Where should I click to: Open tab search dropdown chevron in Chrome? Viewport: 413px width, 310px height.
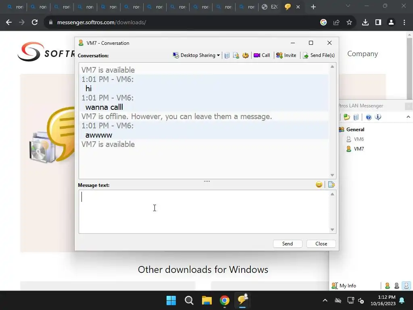click(348, 6)
